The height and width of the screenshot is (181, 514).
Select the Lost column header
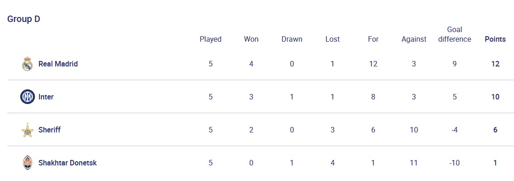332,39
